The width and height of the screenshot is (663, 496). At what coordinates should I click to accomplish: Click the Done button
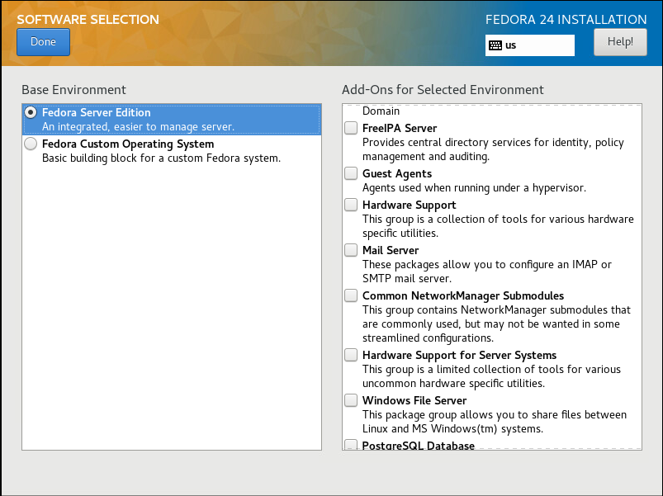pyautogui.click(x=43, y=42)
